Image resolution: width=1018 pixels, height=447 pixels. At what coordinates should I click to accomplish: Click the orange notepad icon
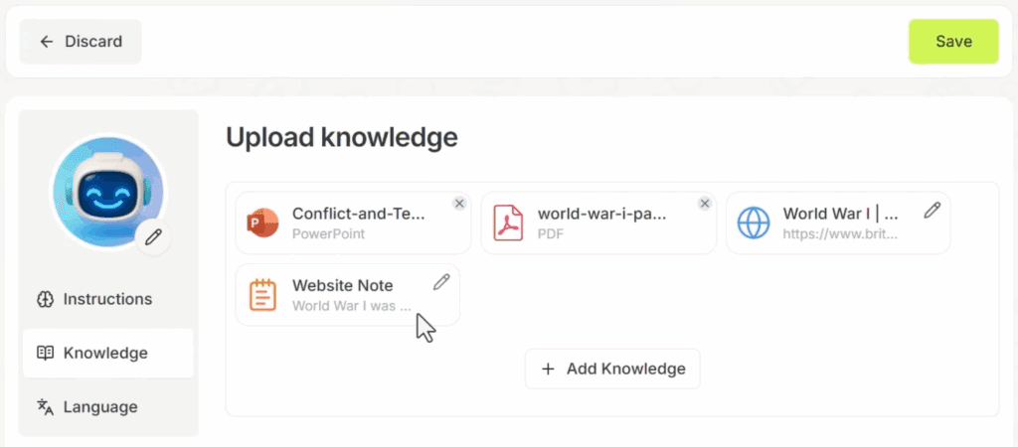(x=262, y=295)
